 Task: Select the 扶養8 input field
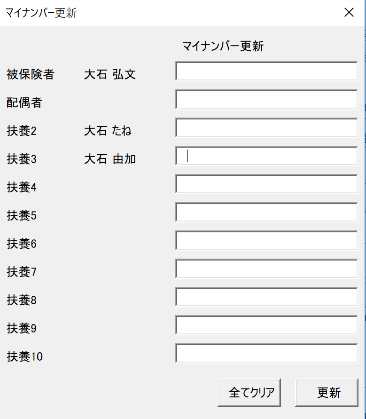pyautogui.click(x=266, y=297)
